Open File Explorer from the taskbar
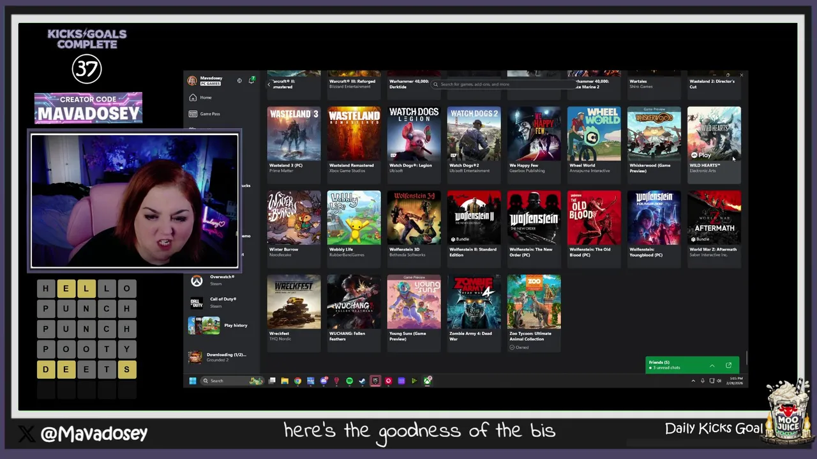The height and width of the screenshot is (459, 817). point(285,381)
